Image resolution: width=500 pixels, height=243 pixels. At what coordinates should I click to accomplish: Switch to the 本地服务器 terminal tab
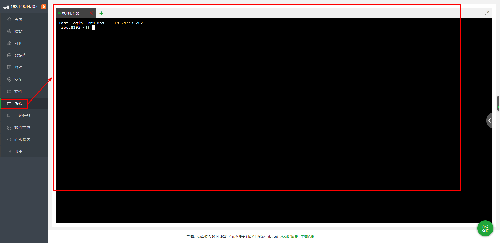pos(71,13)
